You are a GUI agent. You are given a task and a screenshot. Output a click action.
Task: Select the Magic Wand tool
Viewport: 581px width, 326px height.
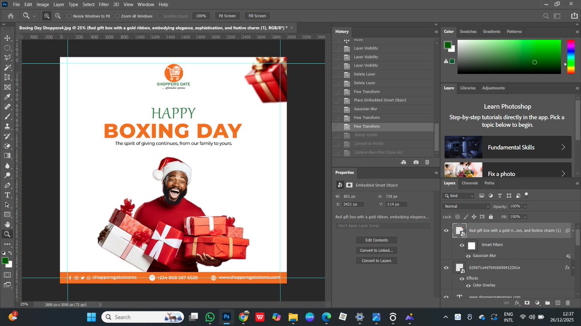[7, 68]
